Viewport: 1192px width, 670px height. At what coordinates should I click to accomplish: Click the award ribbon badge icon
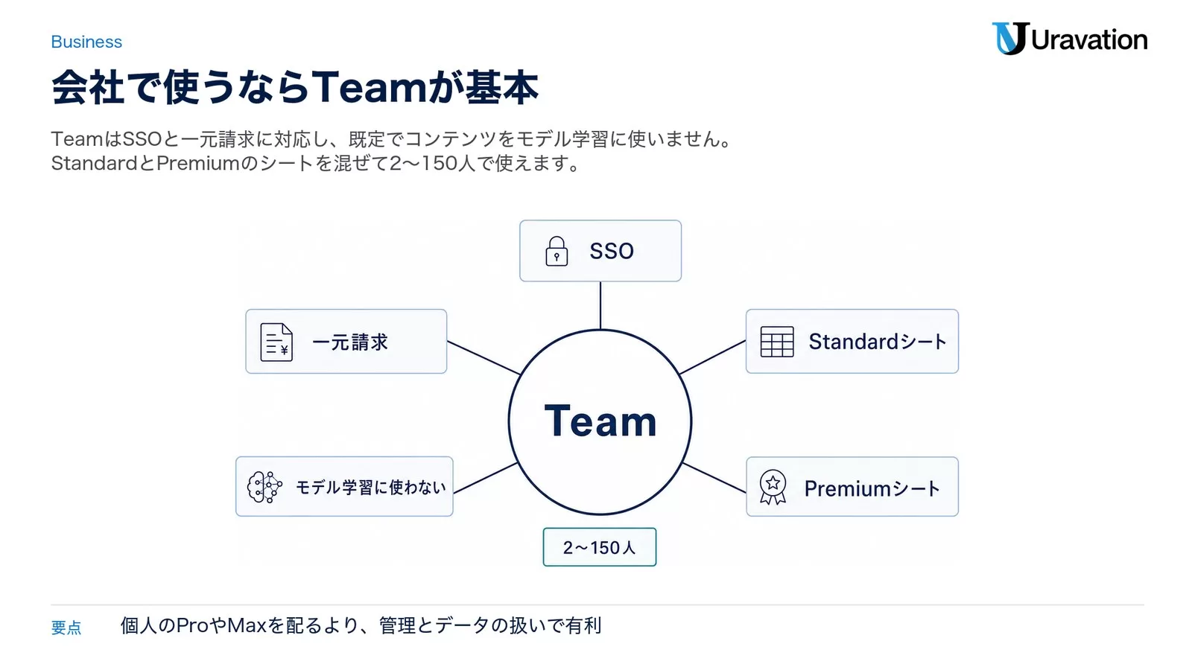(773, 488)
